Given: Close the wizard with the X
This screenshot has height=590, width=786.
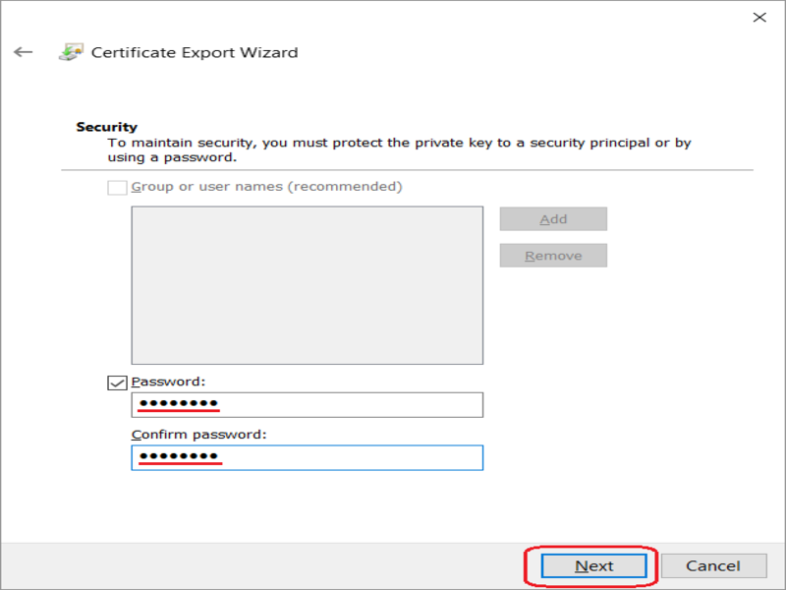Looking at the screenshot, I should click(x=759, y=18).
